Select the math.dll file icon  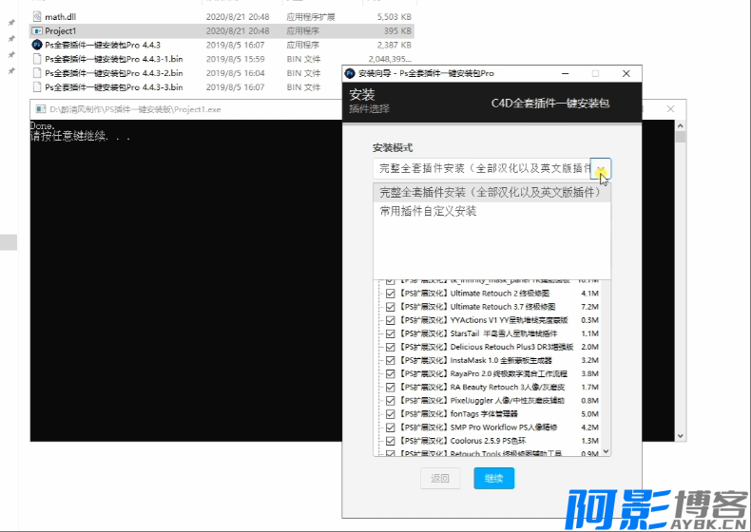coord(37,17)
